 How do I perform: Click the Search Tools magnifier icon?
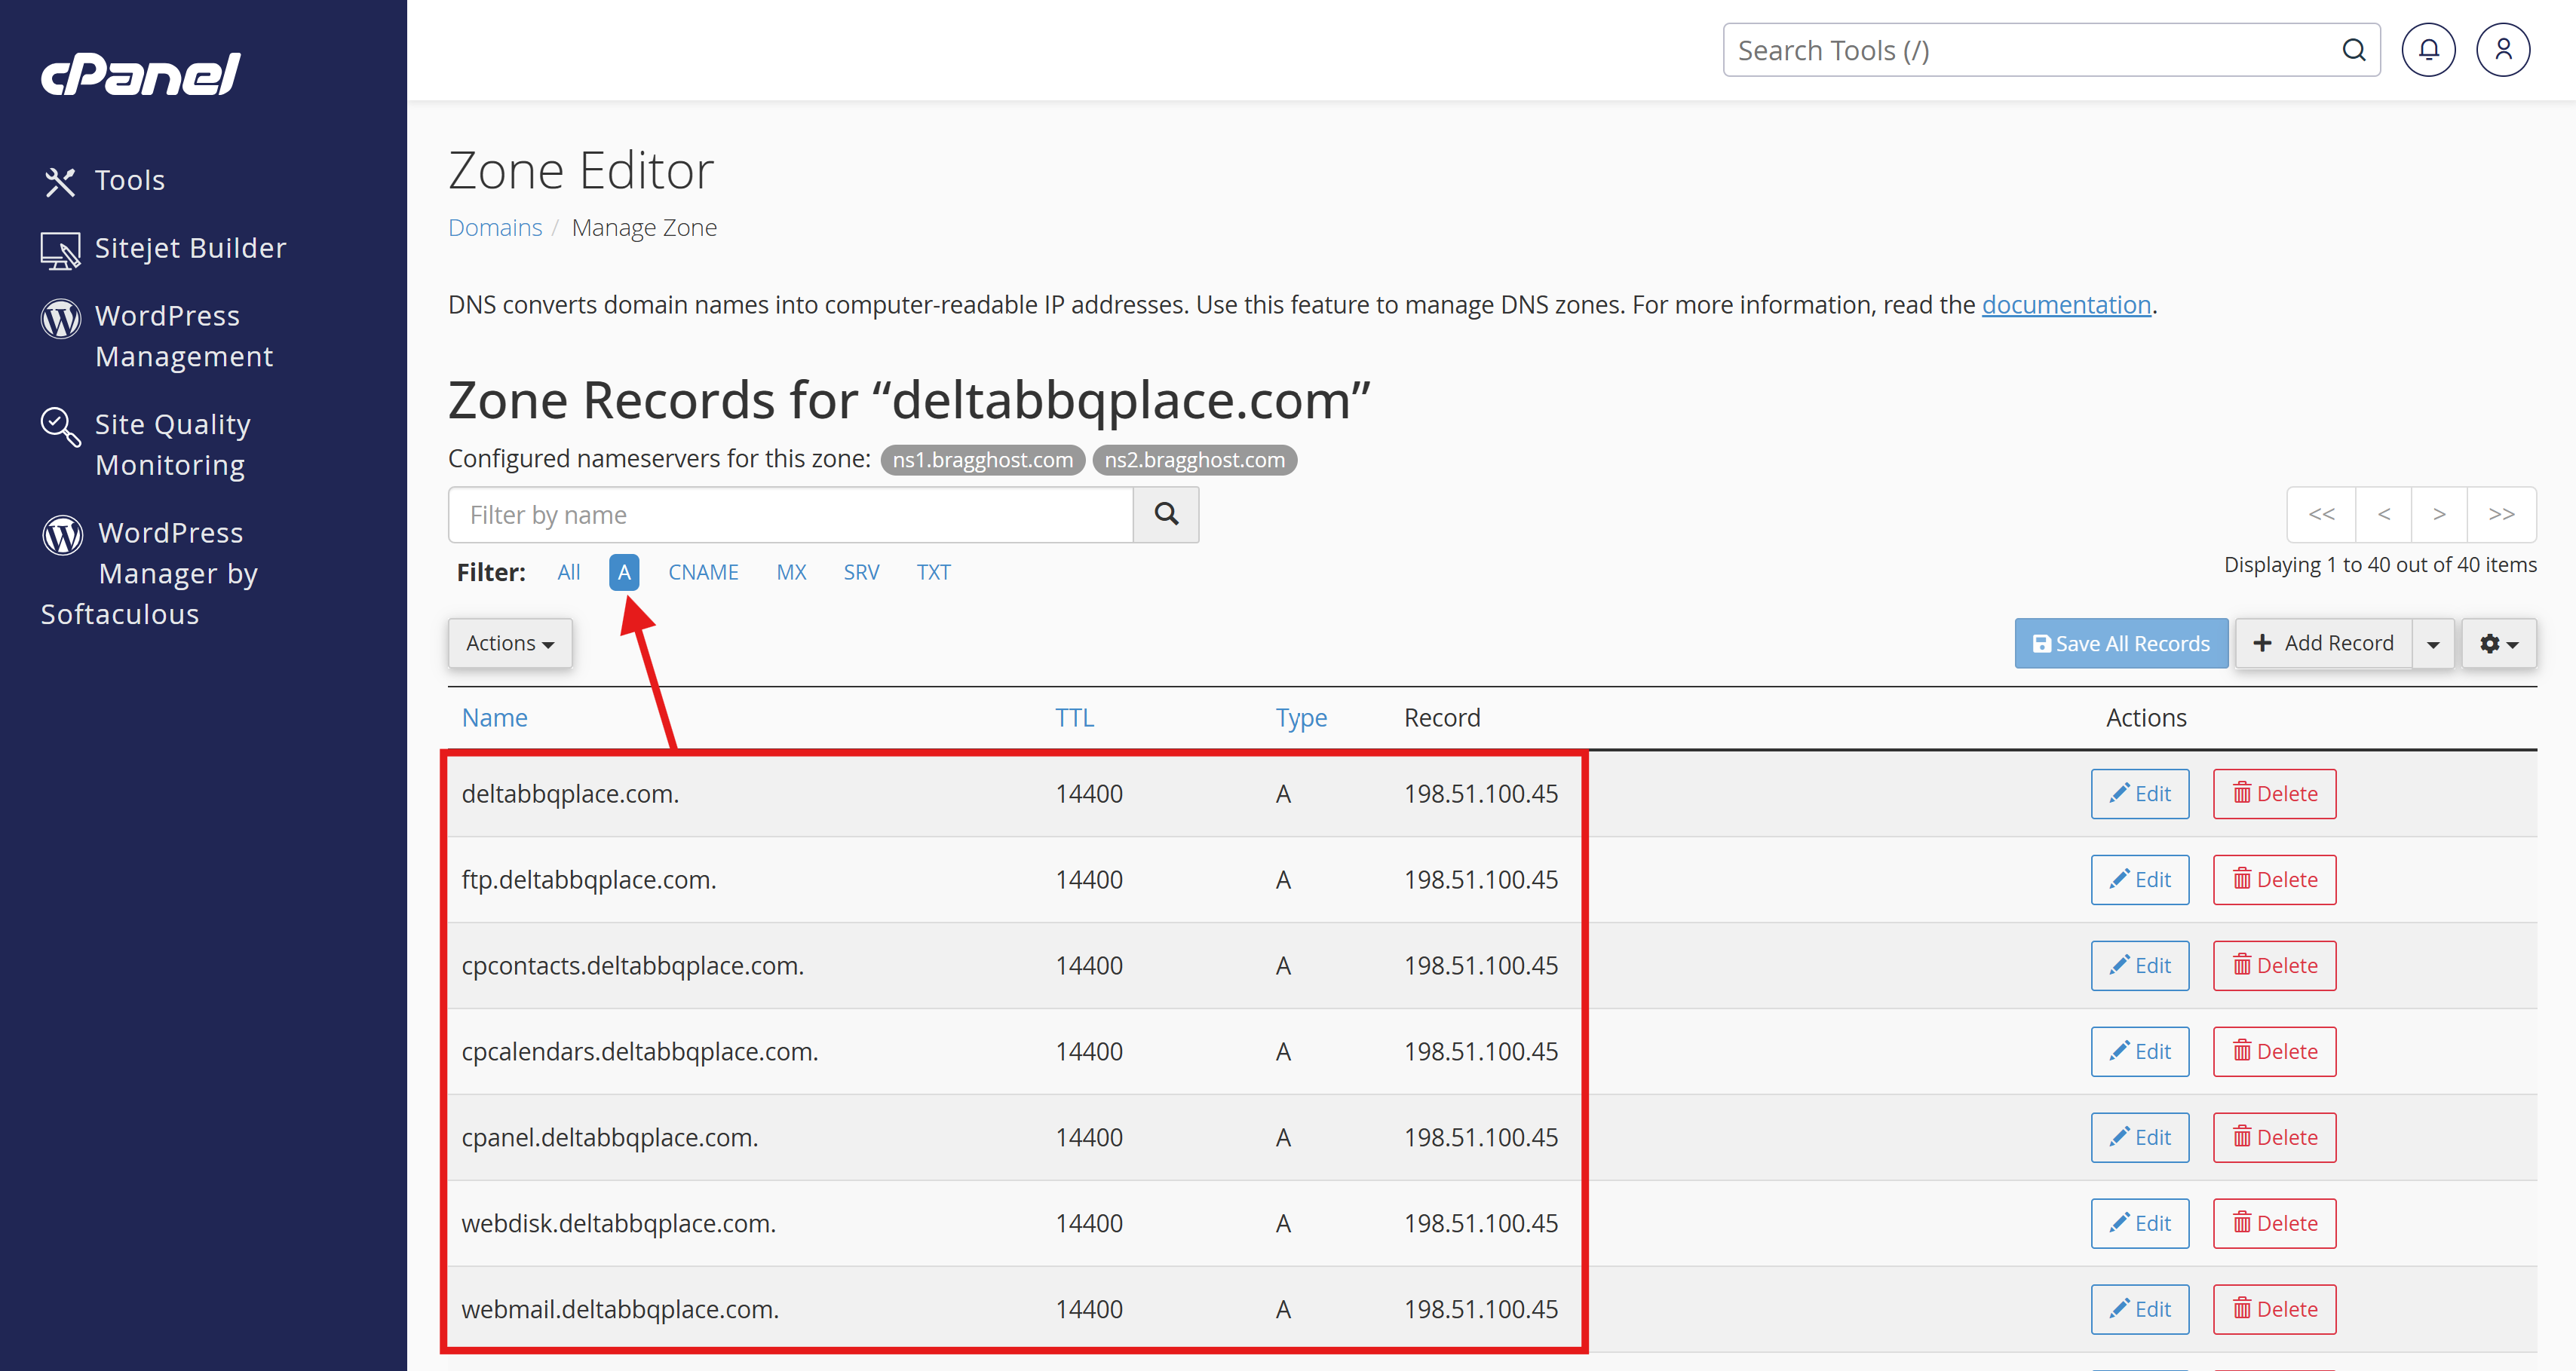coord(2353,50)
